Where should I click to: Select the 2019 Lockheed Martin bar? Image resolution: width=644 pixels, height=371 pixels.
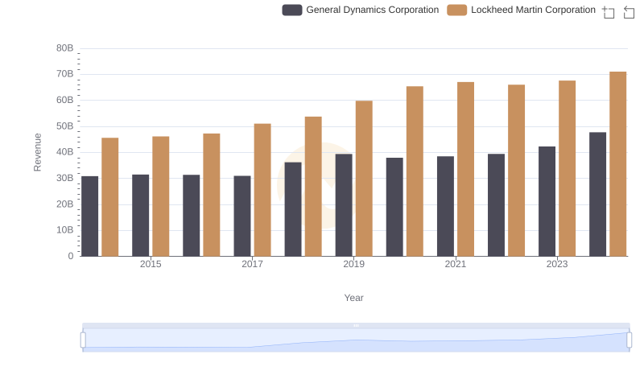click(364, 179)
